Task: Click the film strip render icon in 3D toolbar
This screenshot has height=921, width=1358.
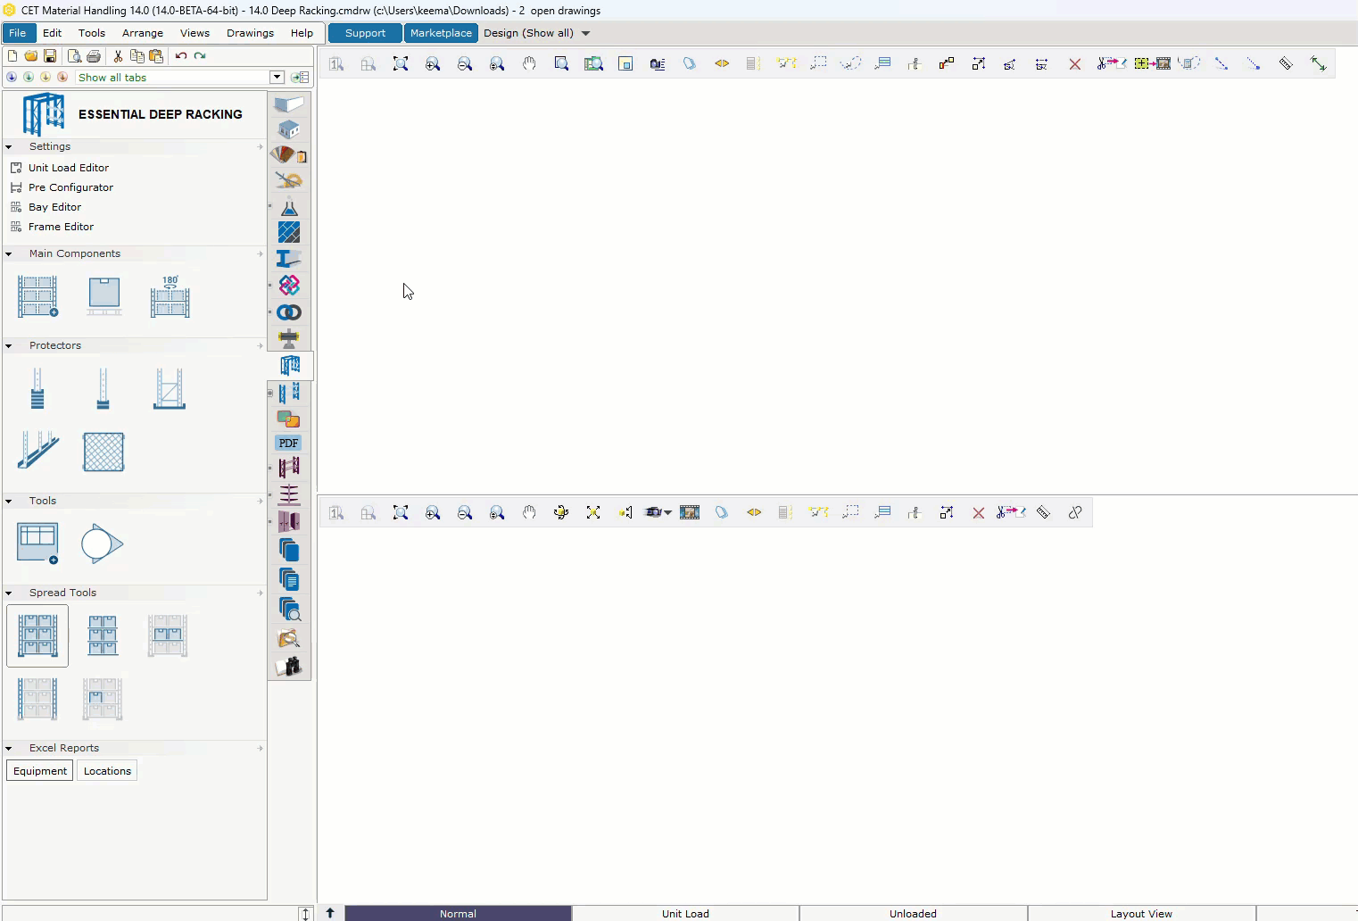Action: tap(690, 512)
